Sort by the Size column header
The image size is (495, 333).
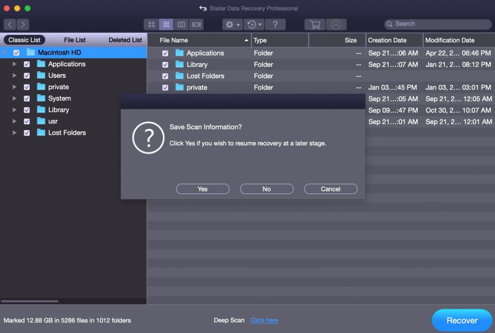tap(337, 40)
